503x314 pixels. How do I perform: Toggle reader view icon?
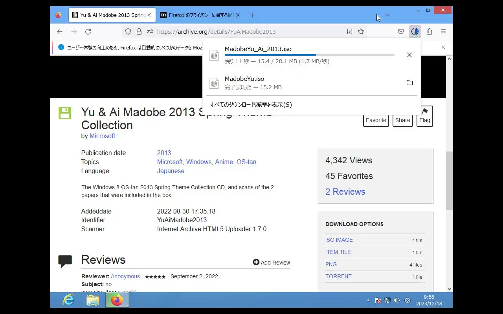[x=349, y=31]
